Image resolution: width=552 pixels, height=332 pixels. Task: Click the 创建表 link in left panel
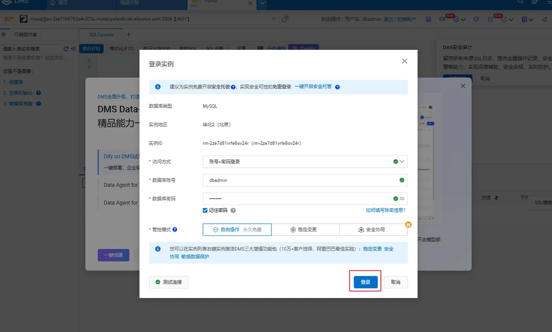pos(16,82)
